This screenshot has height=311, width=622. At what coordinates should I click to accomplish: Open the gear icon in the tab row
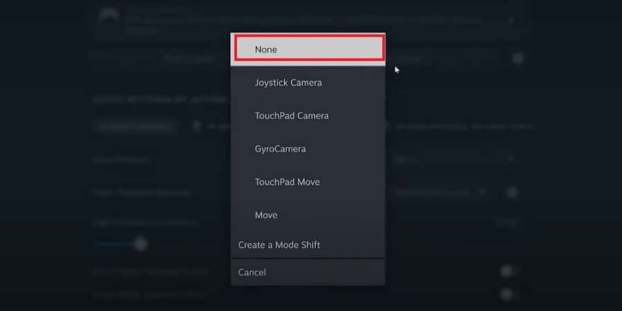518,58
